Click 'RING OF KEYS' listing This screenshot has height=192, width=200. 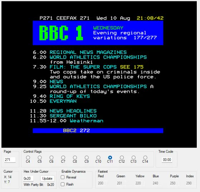(x=70, y=96)
